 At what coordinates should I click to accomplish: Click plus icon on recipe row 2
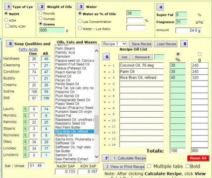point(105,72)
